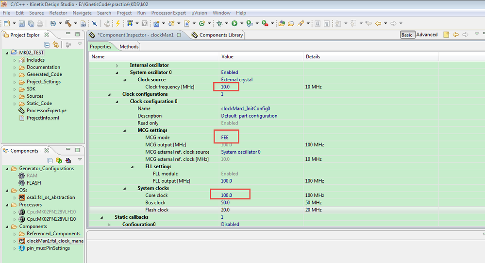
Task: Open the Processor Expert menu
Action: click(168, 13)
